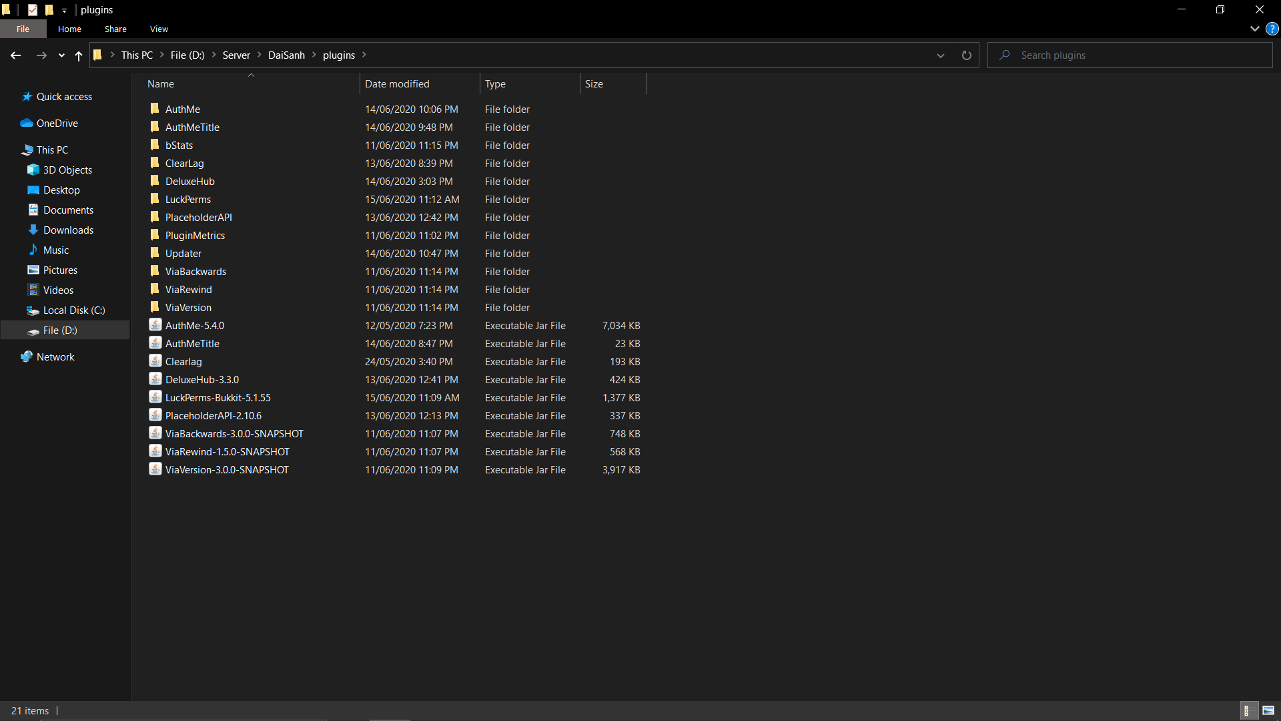Select the LuckPerms folder icon
The image size is (1281, 721).
point(155,199)
